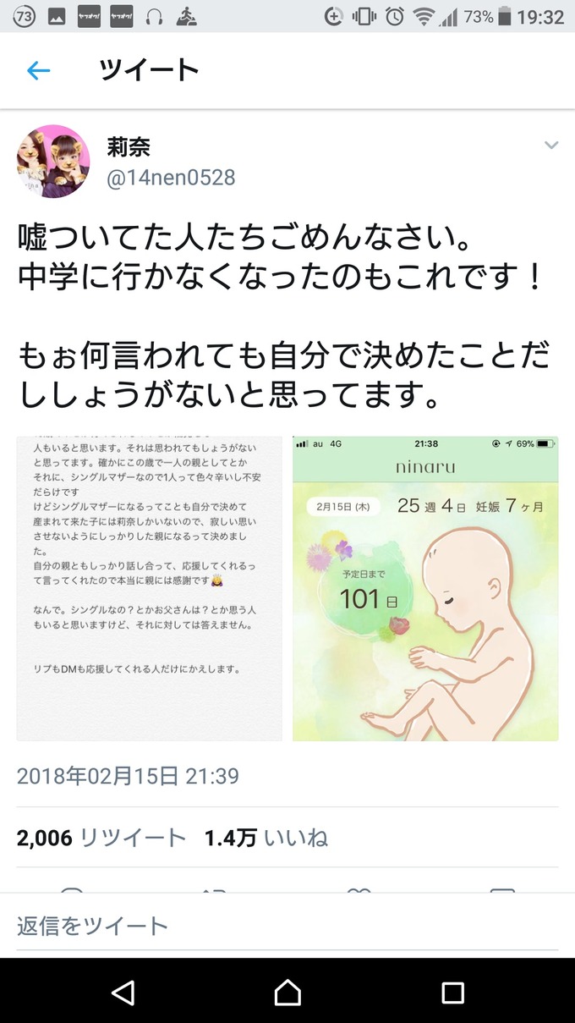View the 1.4万 いいね list
Image resolution: width=575 pixels, height=1023 pixels.
point(266,838)
